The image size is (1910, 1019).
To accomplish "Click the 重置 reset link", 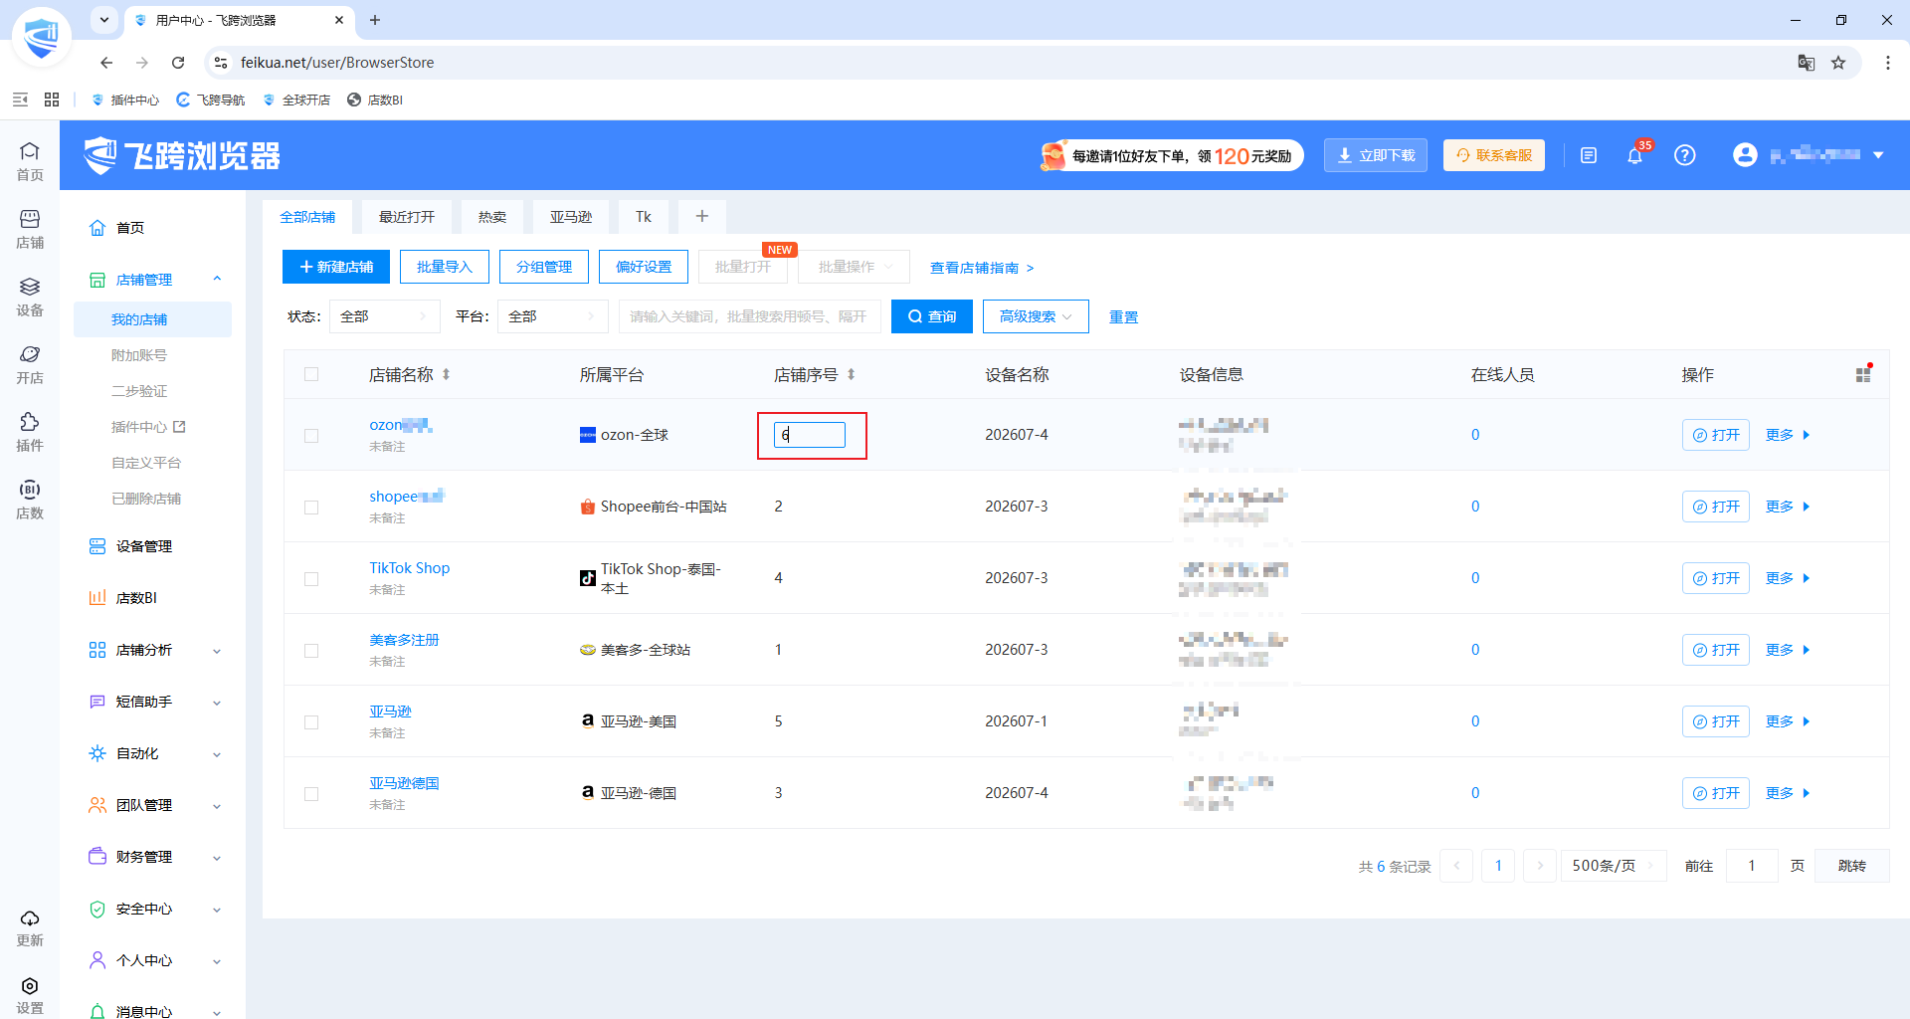I will (x=1124, y=316).
